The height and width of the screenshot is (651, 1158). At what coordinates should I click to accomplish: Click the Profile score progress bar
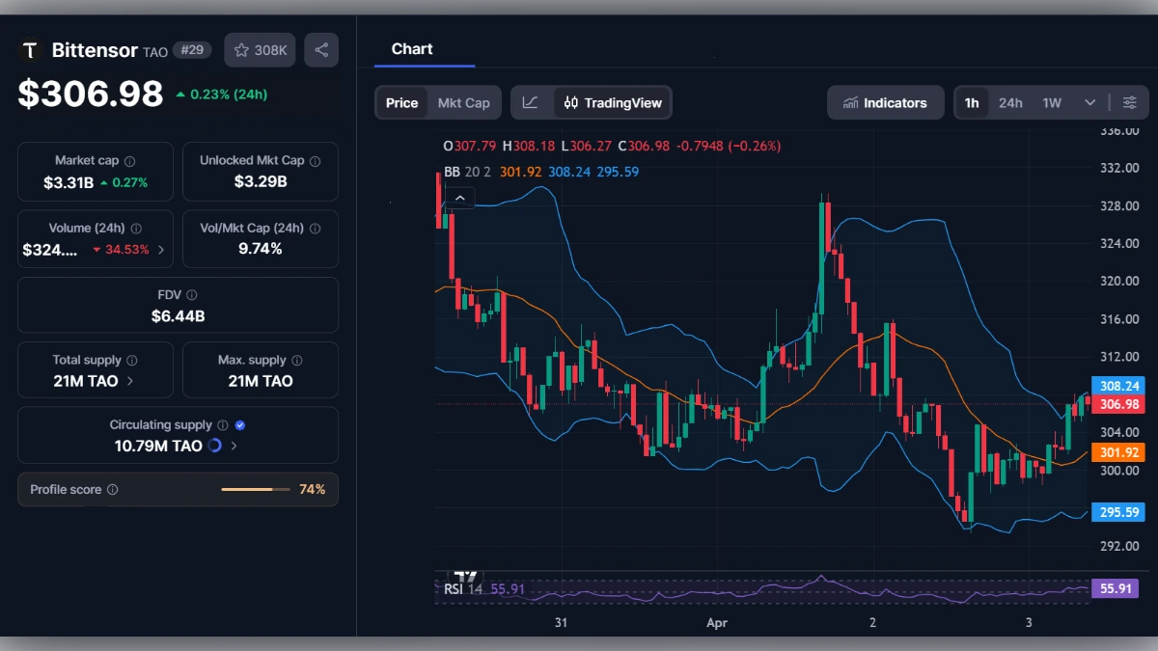click(255, 489)
